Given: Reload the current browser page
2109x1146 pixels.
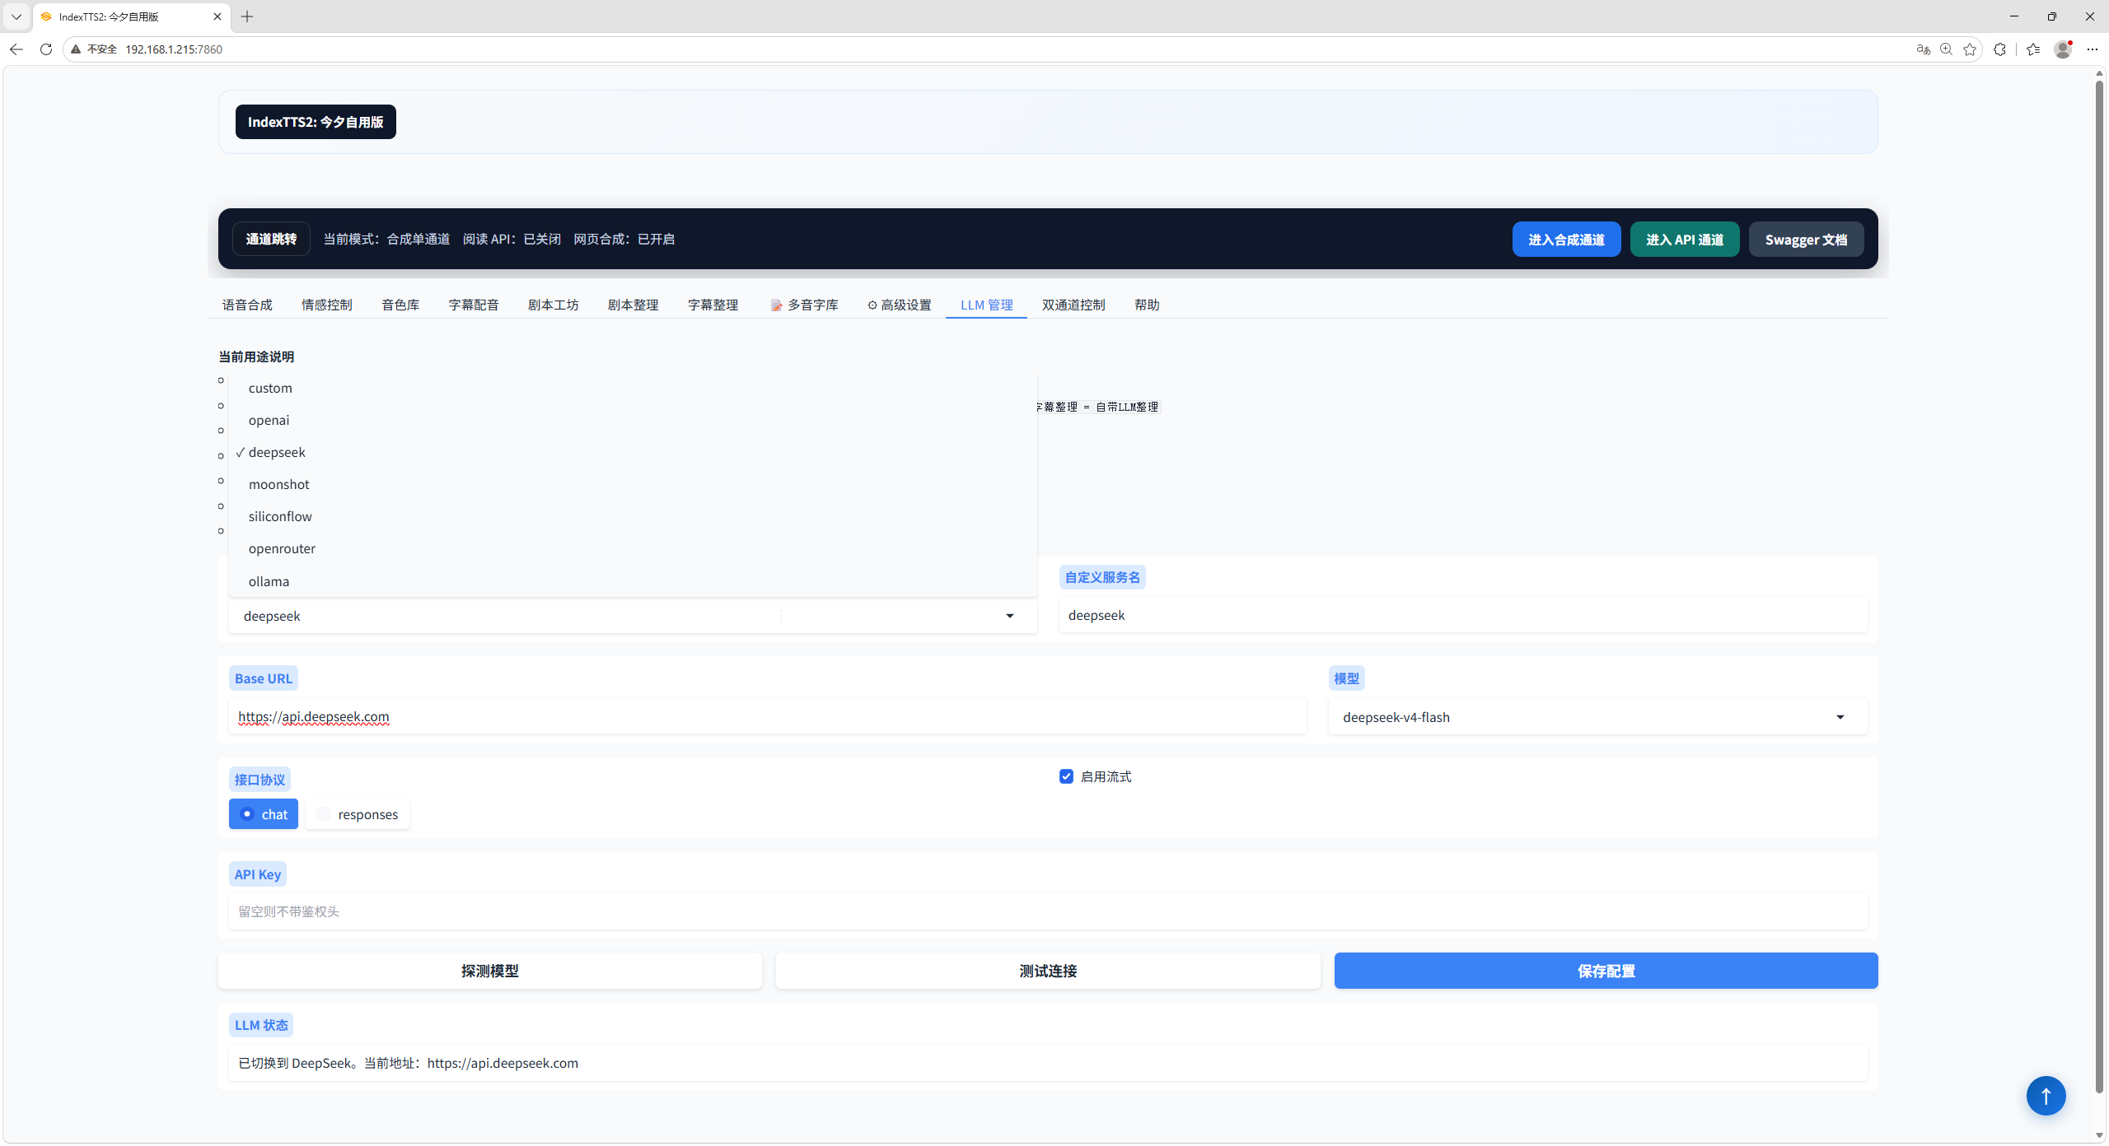Looking at the screenshot, I should (46, 49).
